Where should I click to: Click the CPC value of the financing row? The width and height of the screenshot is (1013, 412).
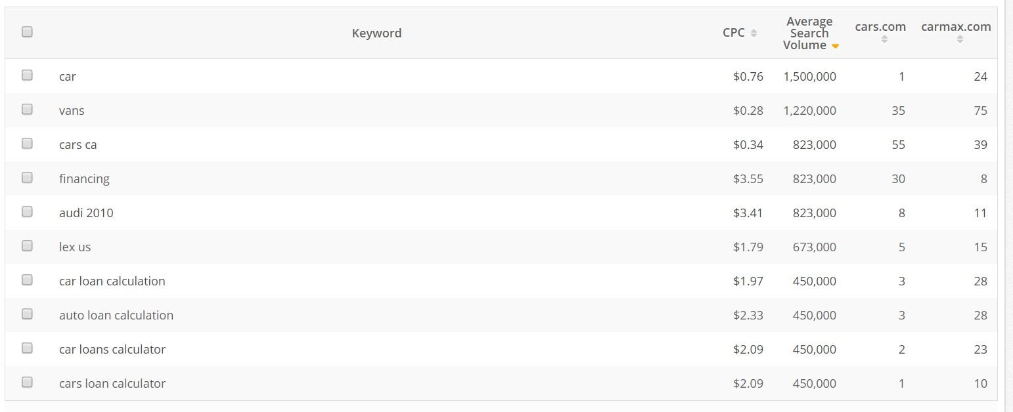click(x=748, y=178)
